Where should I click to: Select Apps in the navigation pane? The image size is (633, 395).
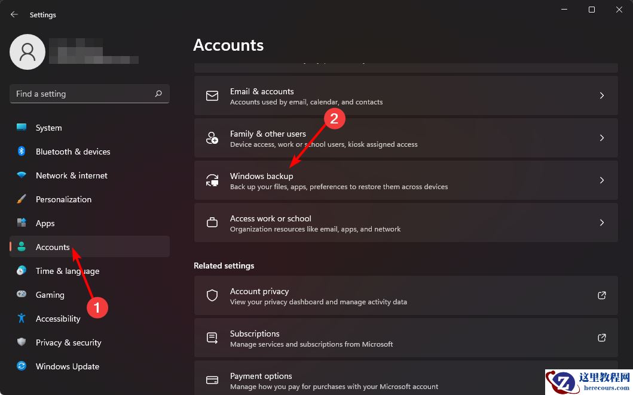coord(45,223)
